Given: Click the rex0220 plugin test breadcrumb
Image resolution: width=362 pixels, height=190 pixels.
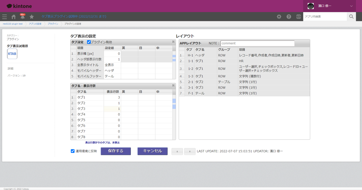Looking at the screenshot, I should [13, 24].
